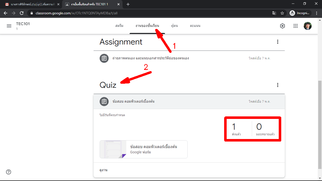Open Chrome's three-dot menu
Viewport: 322px width, 181px height.
[x=317, y=13]
